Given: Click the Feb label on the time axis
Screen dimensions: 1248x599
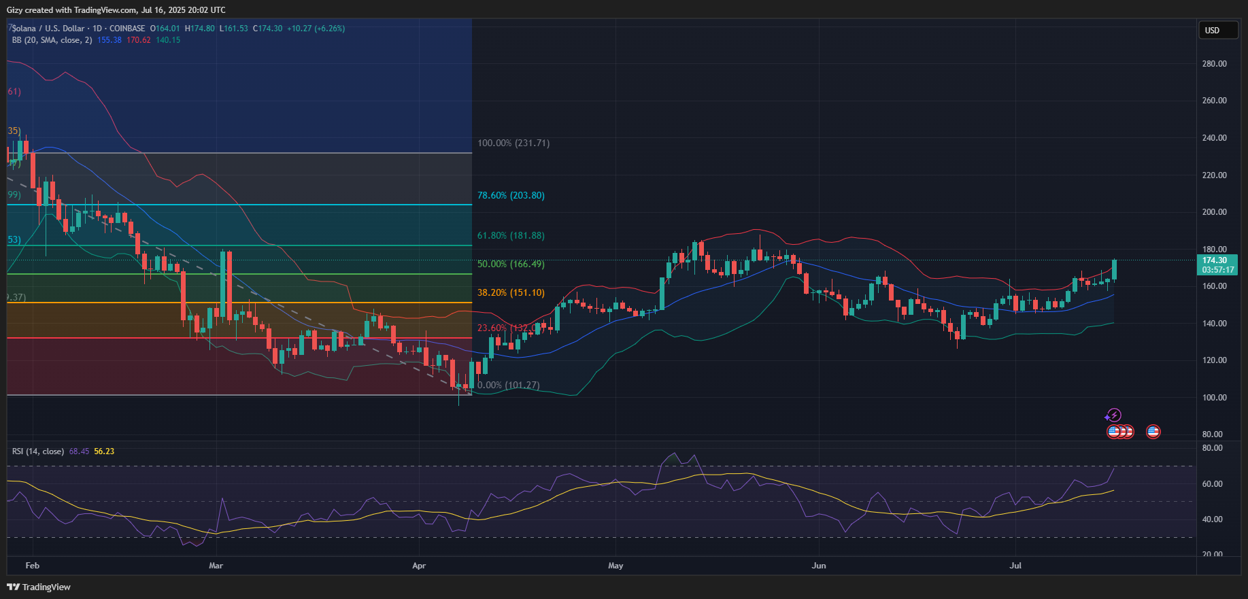Looking at the screenshot, I should pyautogui.click(x=32, y=566).
